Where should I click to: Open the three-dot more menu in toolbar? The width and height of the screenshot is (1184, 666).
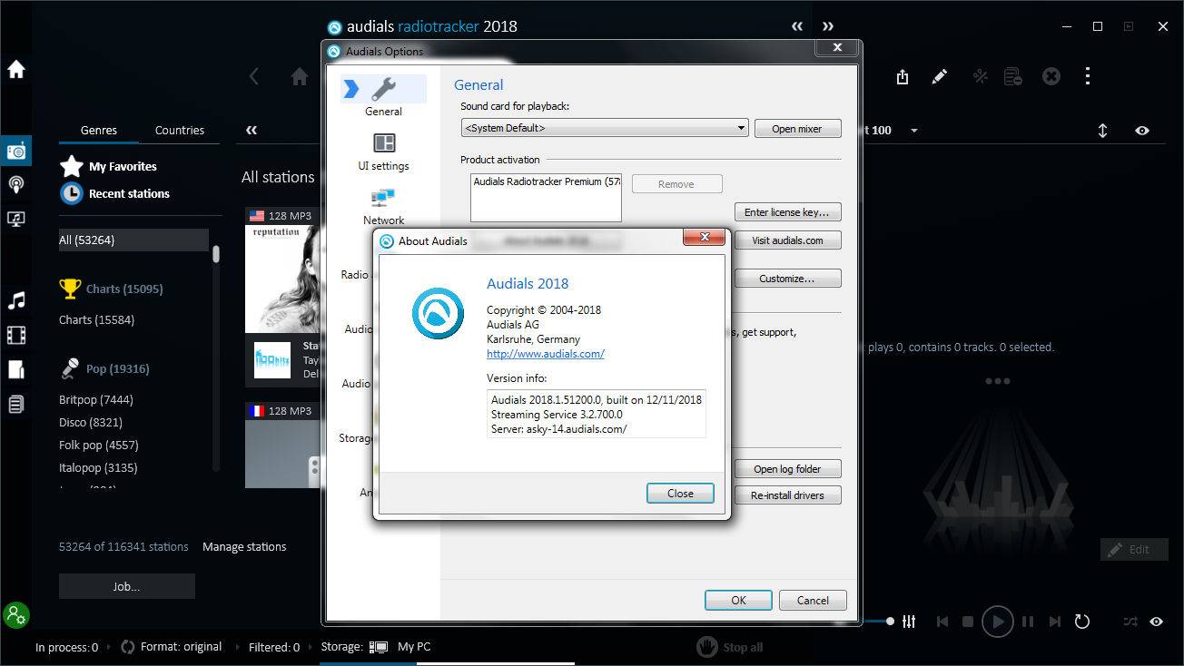click(1087, 77)
